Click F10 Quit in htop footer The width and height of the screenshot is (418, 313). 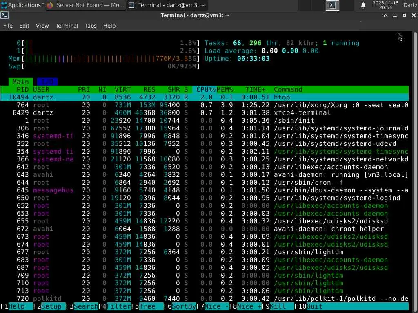pyautogui.click(x=309, y=306)
